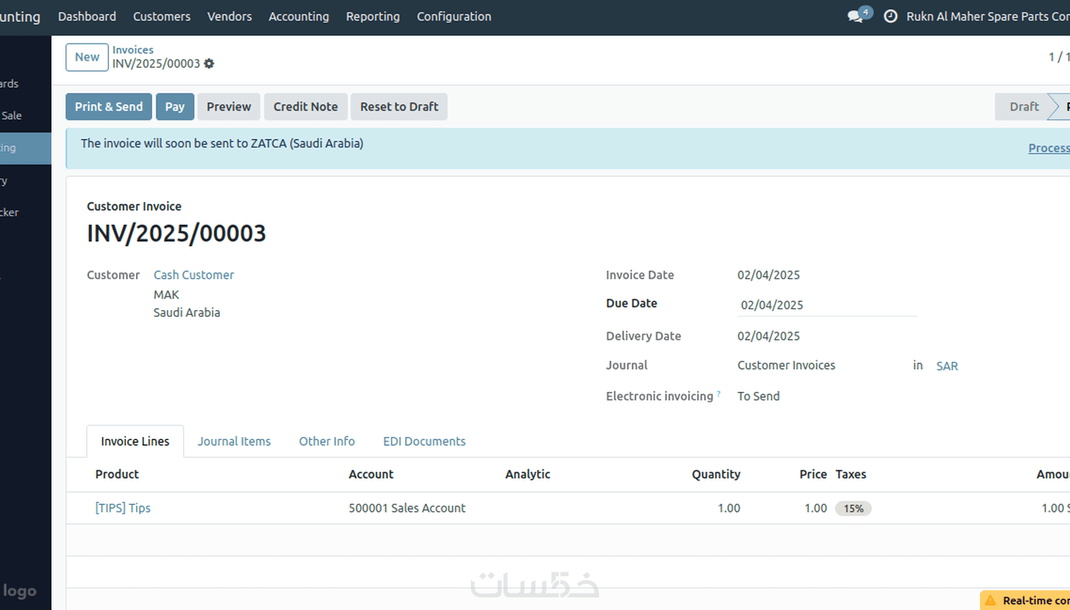Open the [TIPS] Tips product link
The image size is (1070, 610).
click(123, 508)
